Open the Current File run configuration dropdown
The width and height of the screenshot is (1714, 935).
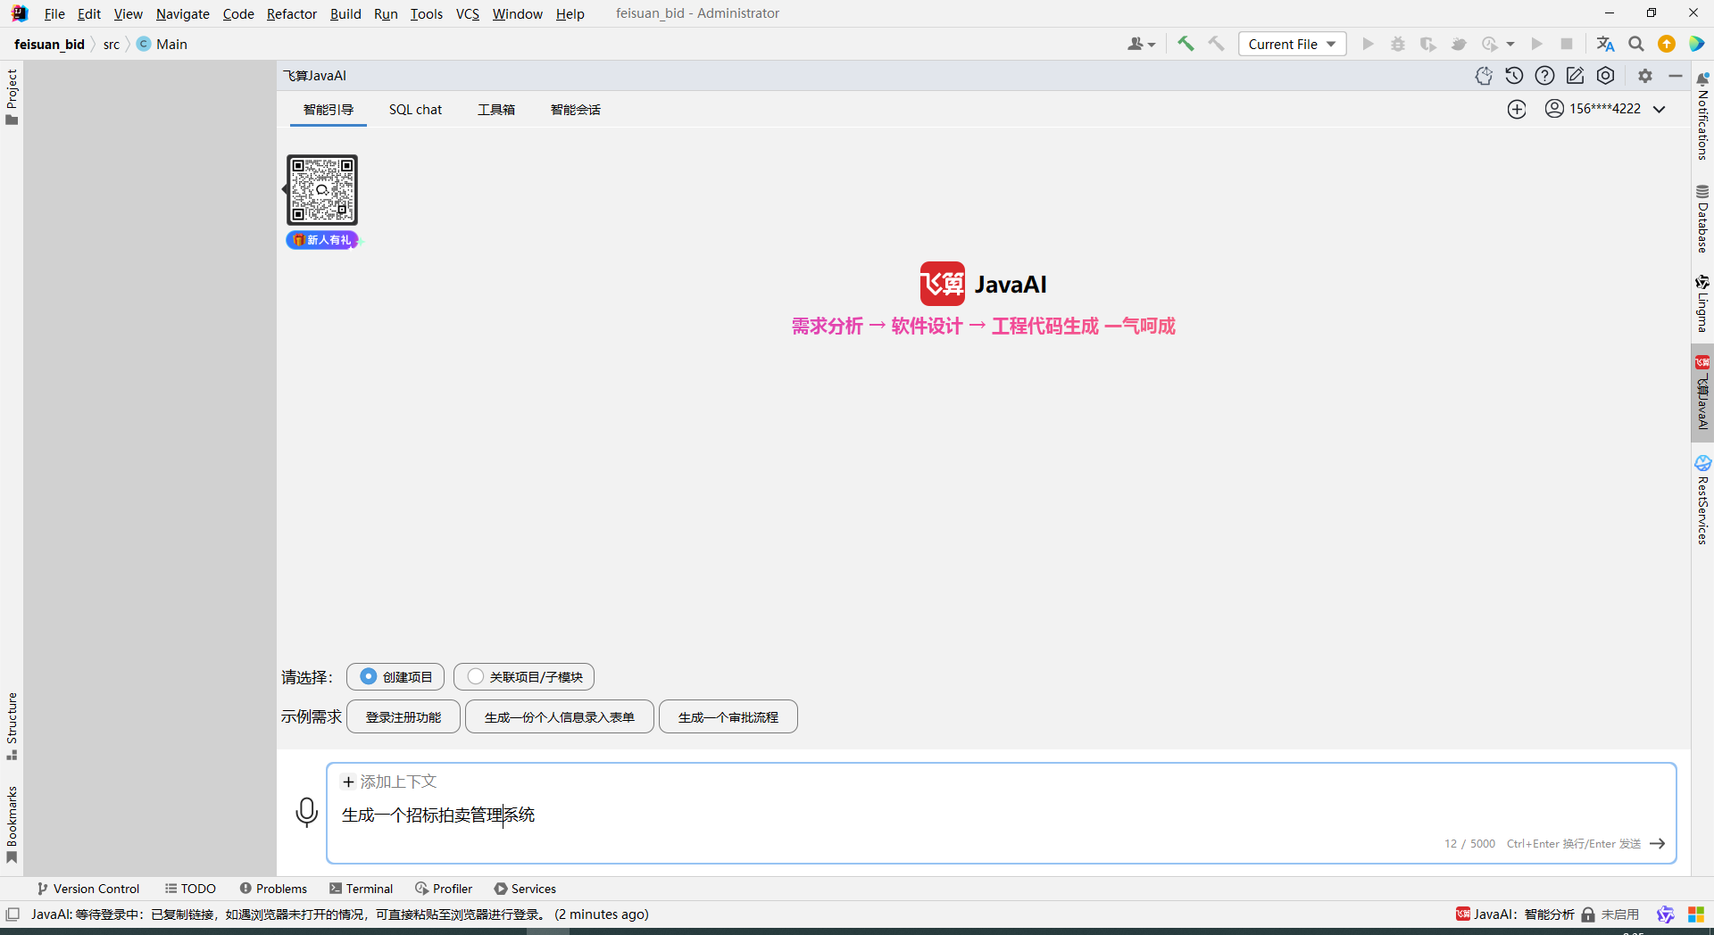pos(1292,43)
